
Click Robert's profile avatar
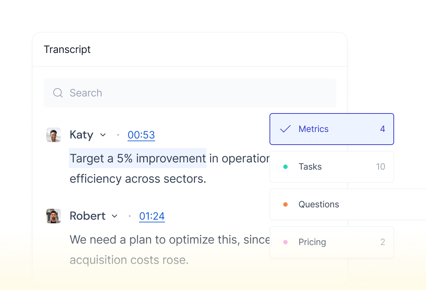pos(54,216)
